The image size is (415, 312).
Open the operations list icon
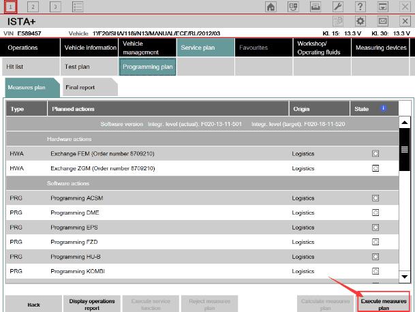pyautogui.click(x=78, y=7)
